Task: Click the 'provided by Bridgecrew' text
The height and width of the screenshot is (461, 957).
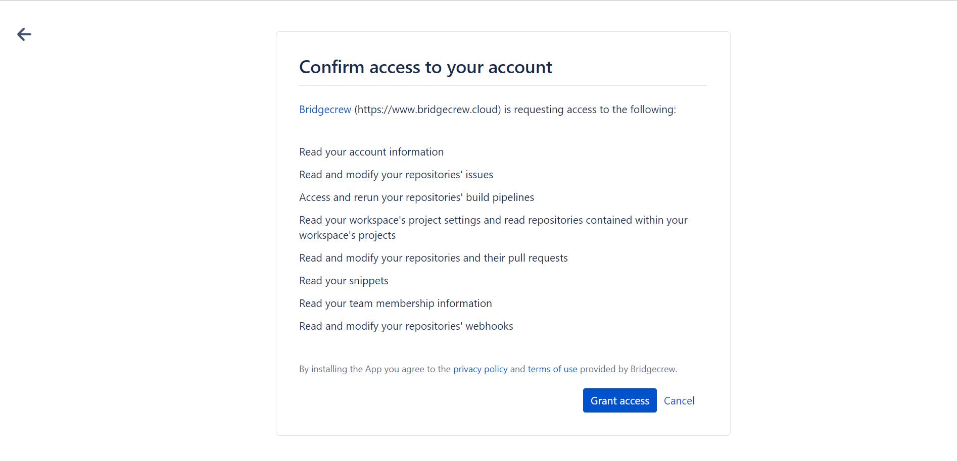Action: (628, 369)
